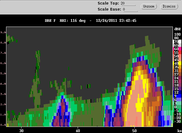The image size is (182, 133).
Task: Select the 7.0 height axis label
Action: pyautogui.click(x=3, y=53)
